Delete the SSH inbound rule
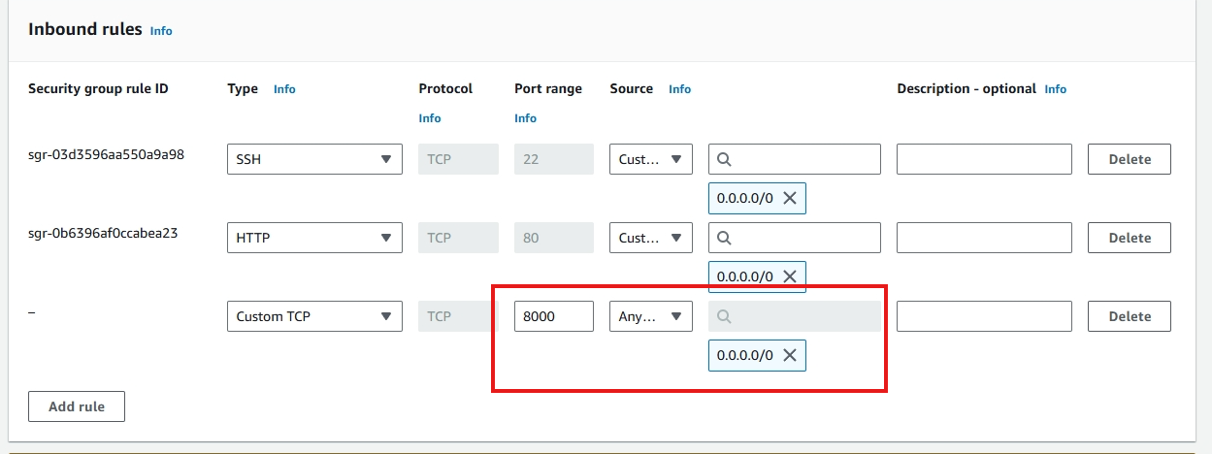Screen dimensions: 1212x454 pyautogui.click(x=1130, y=159)
